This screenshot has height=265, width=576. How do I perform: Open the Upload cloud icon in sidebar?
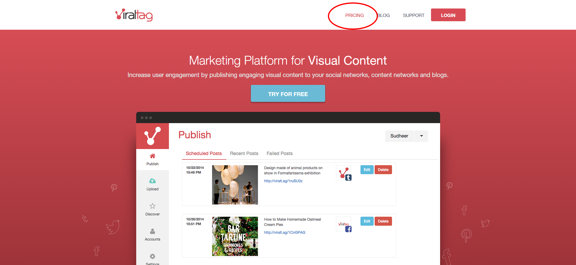tap(153, 181)
